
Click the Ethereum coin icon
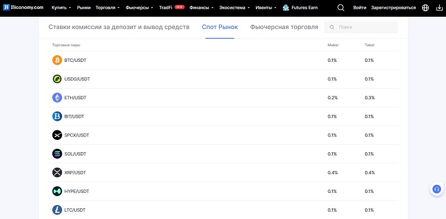(57, 98)
